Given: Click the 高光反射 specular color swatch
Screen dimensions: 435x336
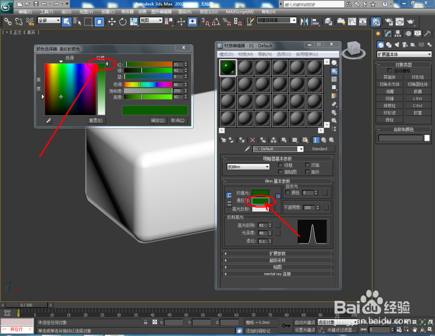Looking at the screenshot, I should click(261, 209).
